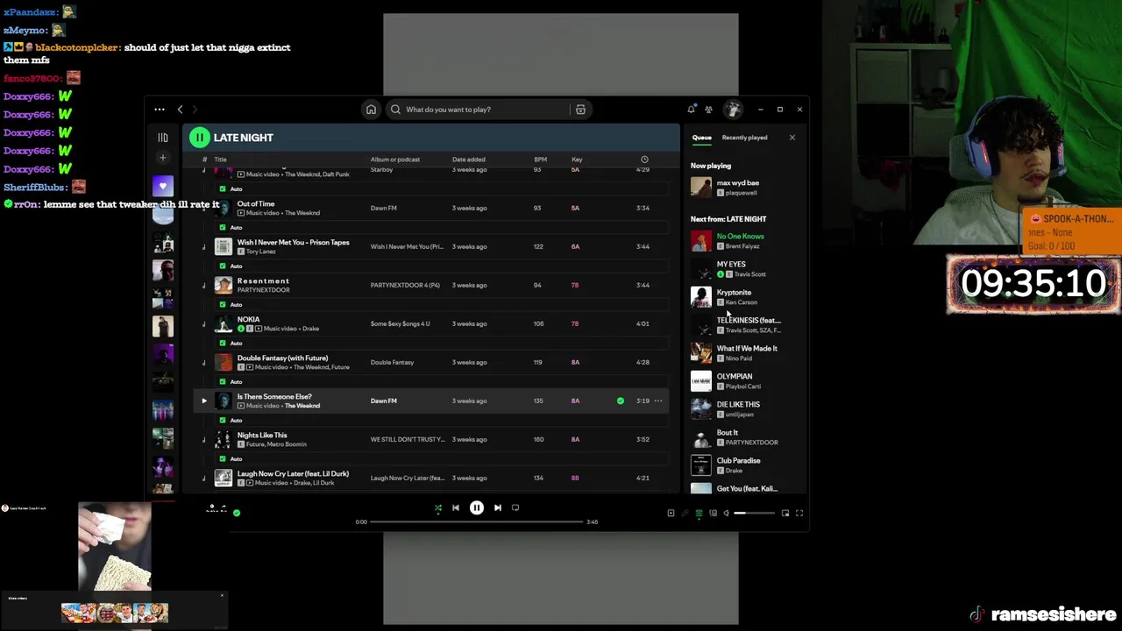This screenshot has height=631, width=1122.
Task: Switch to the Queue tab
Action: pyautogui.click(x=701, y=138)
